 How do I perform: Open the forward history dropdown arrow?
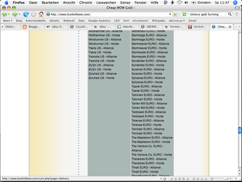[x=19, y=14]
